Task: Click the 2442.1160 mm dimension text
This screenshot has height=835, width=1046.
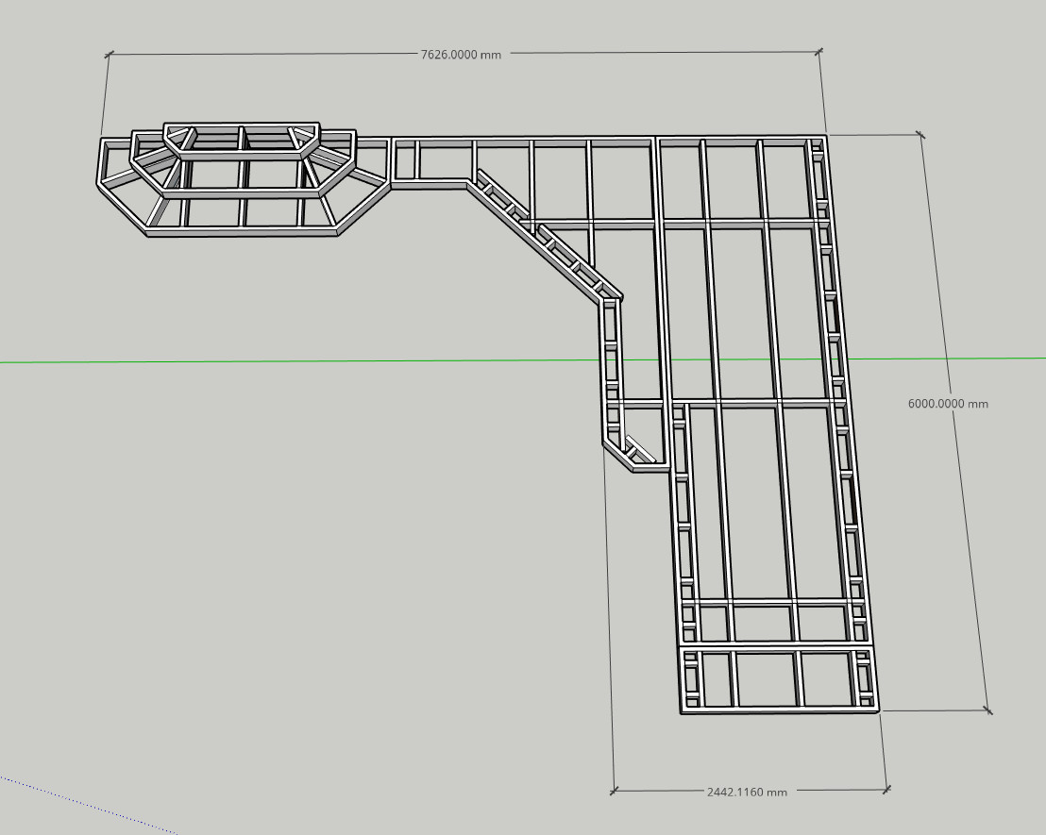Action: (747, 792)
